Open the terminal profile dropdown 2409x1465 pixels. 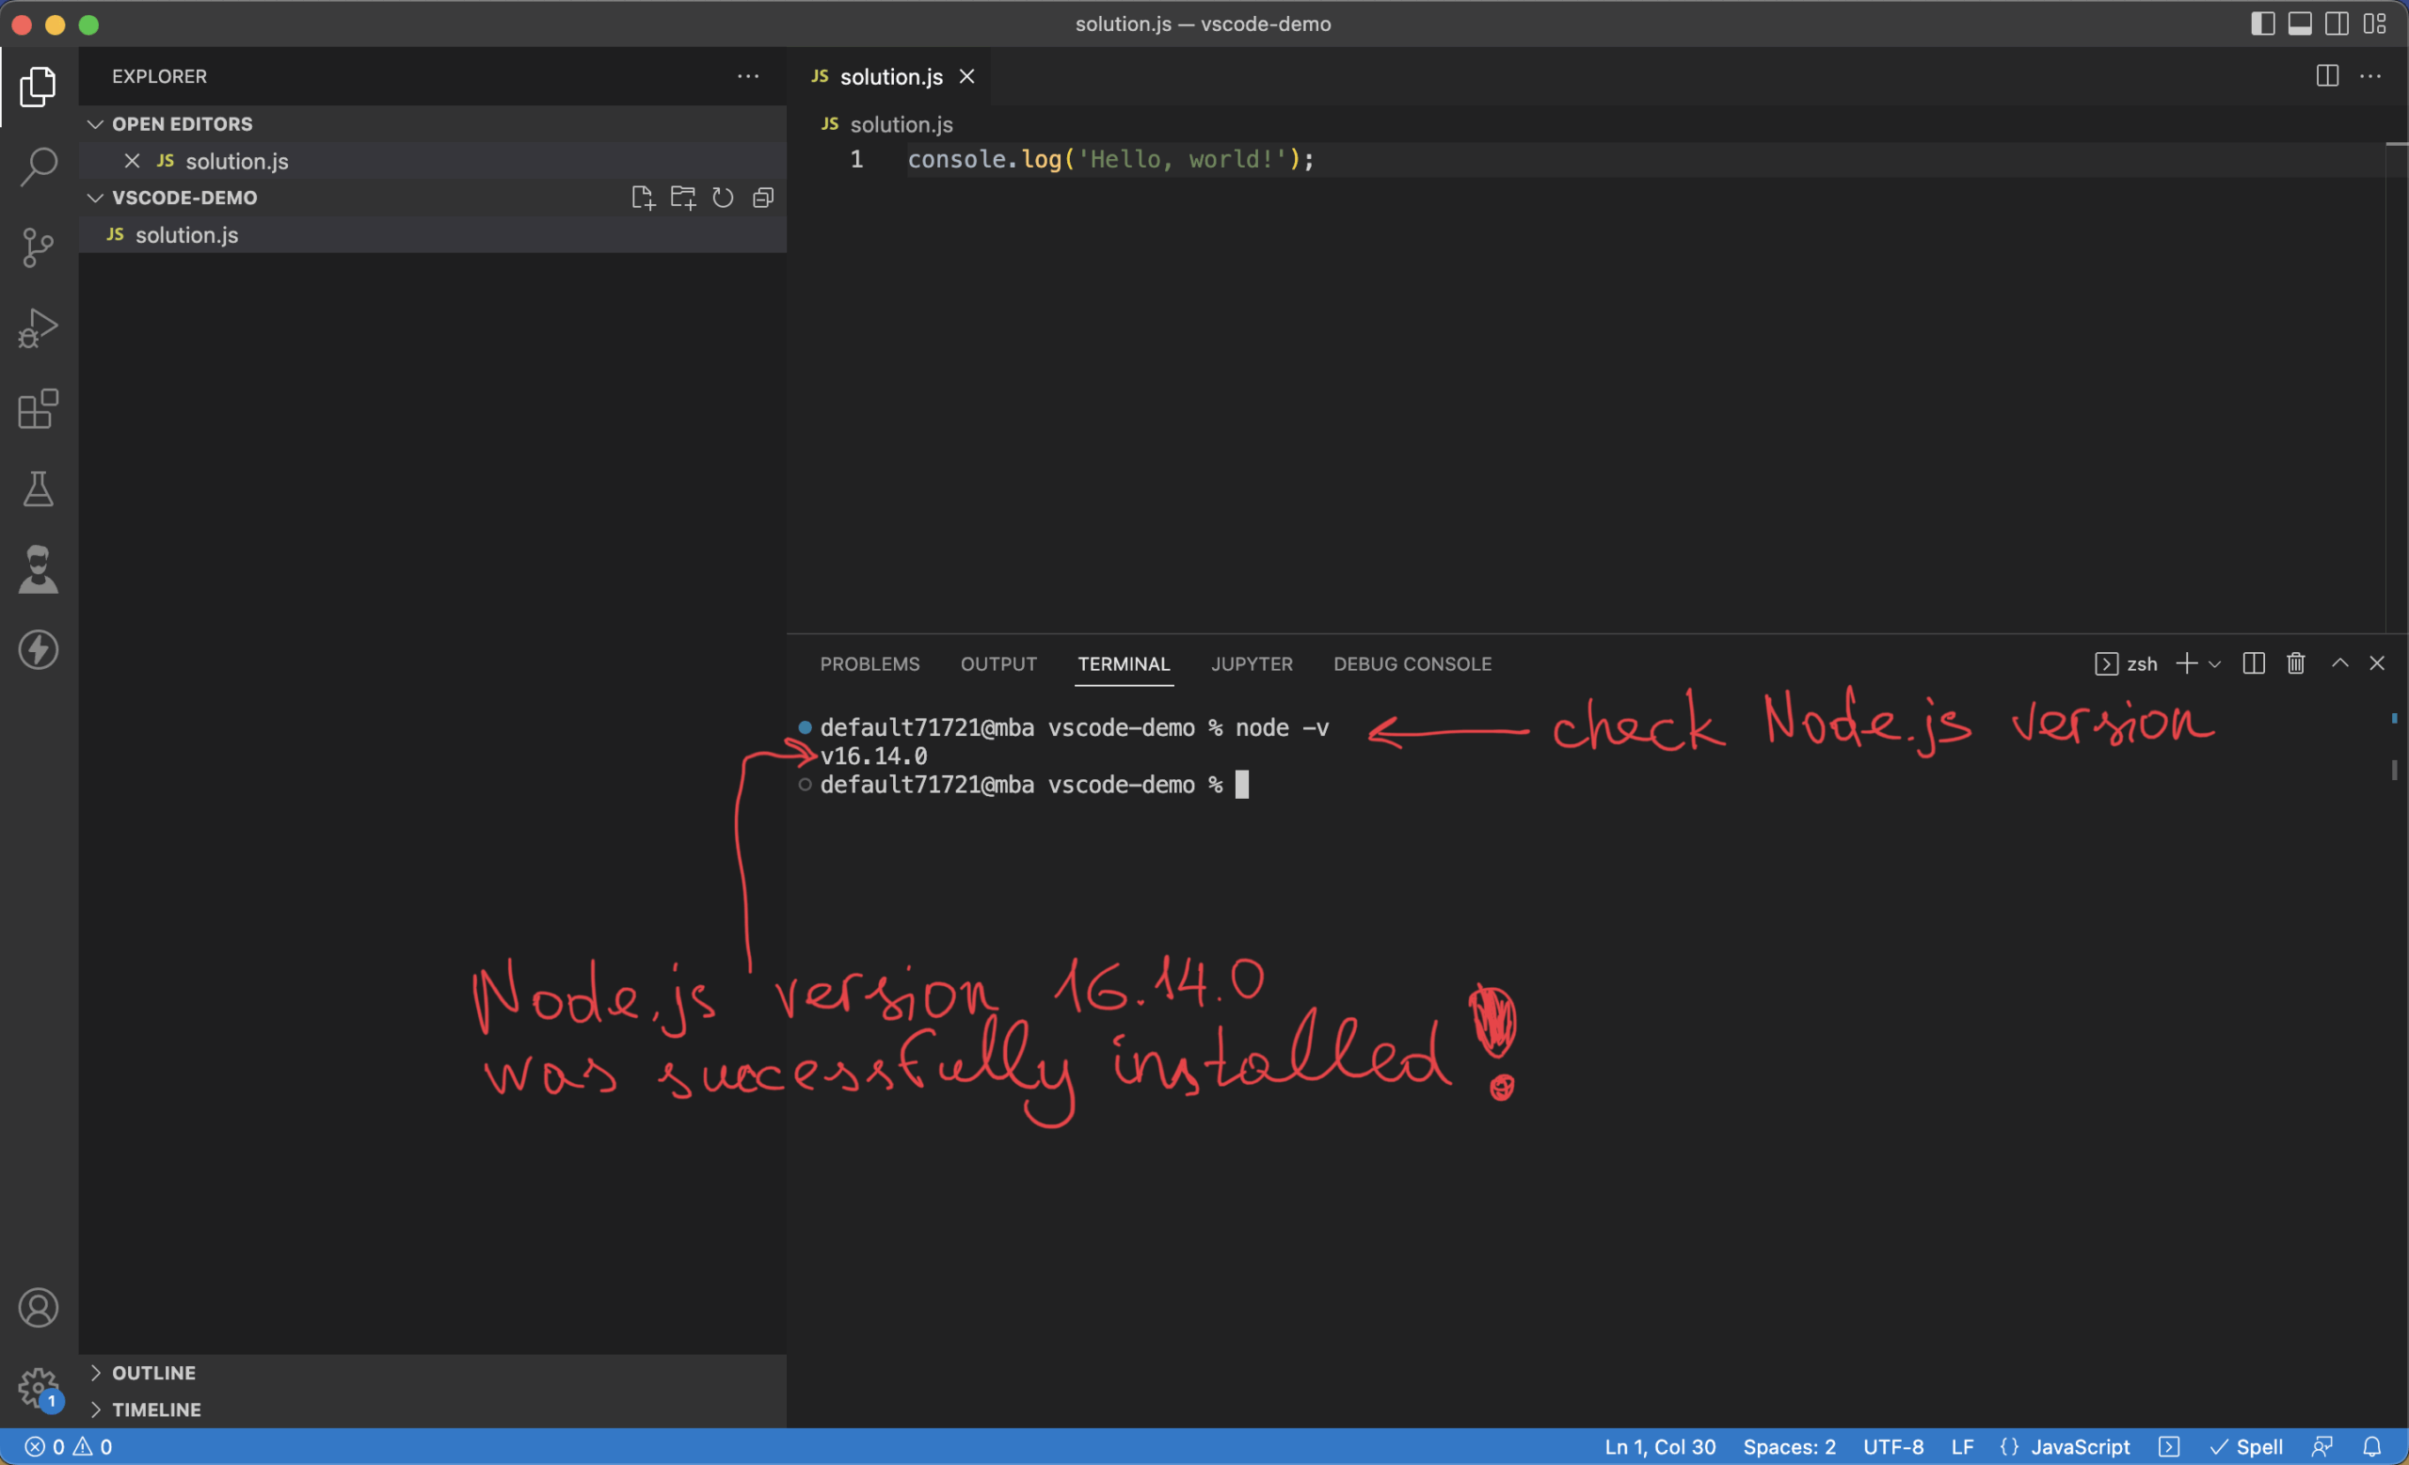2214,662
